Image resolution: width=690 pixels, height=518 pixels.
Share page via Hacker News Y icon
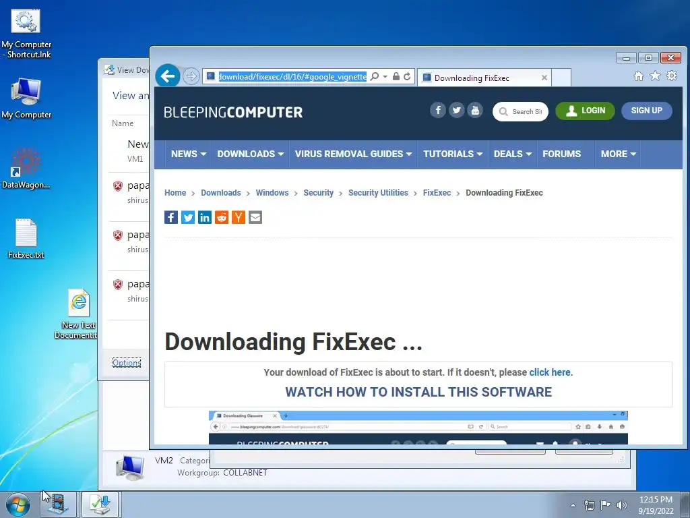pos(238,217)
